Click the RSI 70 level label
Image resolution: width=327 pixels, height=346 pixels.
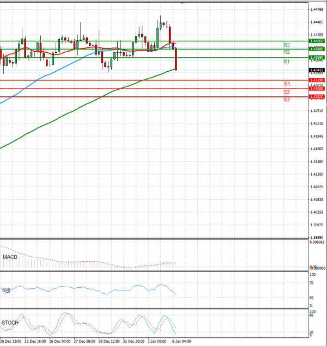coord(311,283)
